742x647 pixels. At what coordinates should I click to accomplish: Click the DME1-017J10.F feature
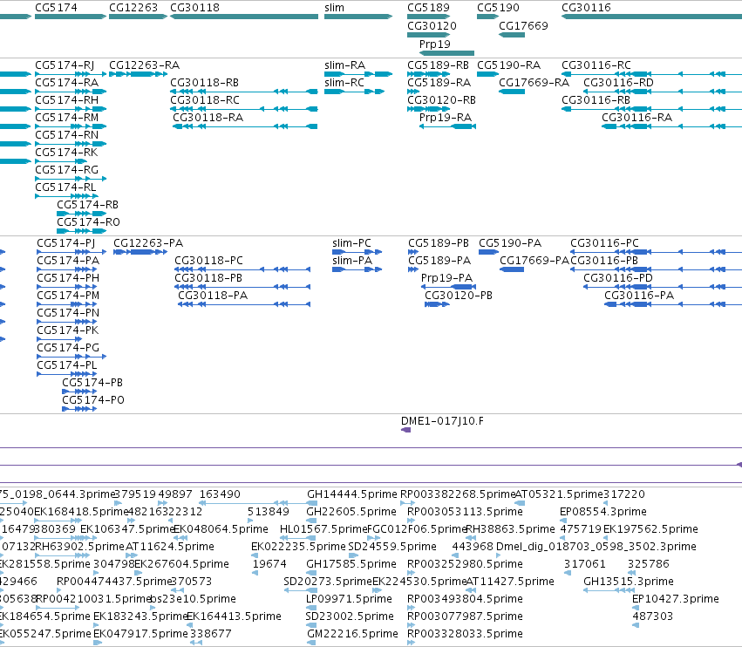(442, 421)
